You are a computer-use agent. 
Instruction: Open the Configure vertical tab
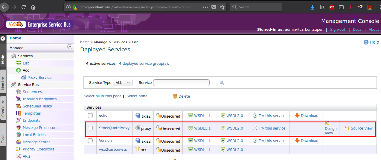pos(3,108)
